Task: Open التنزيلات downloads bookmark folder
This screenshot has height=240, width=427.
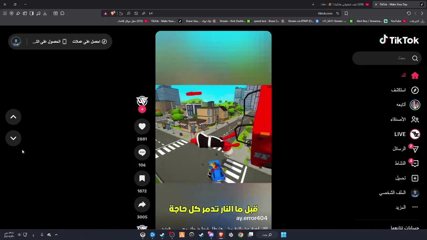Action: point(417,21)
